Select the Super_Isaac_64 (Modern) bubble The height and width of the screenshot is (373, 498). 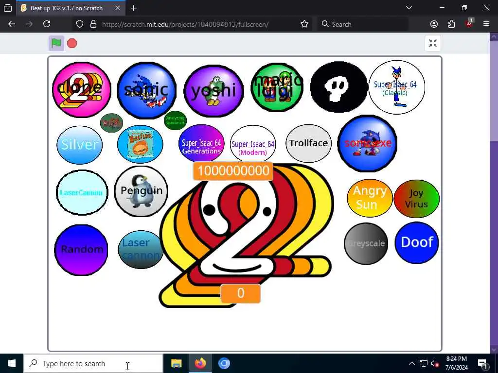click(x=253, y=145)
